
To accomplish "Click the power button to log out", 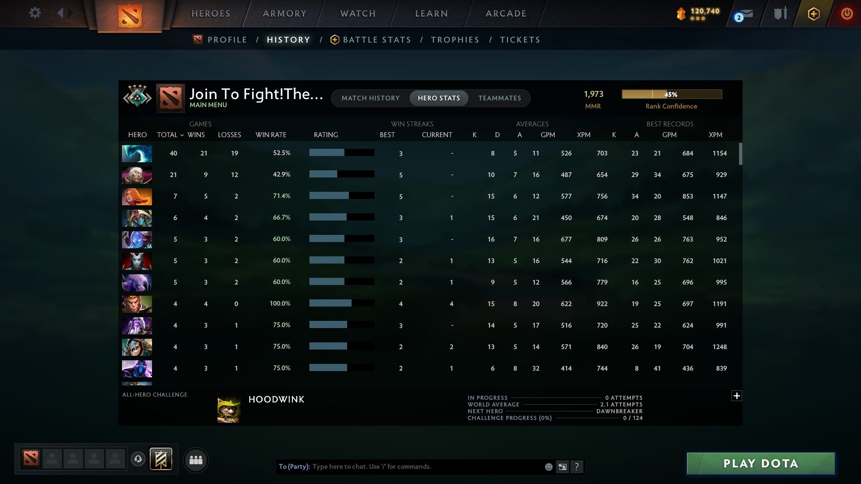I will pos(847,14).
